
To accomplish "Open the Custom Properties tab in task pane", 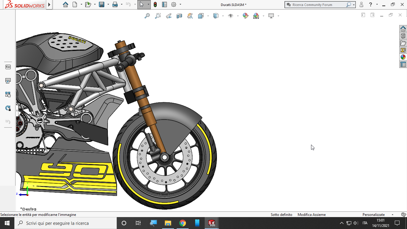I will tap(403, 64).
